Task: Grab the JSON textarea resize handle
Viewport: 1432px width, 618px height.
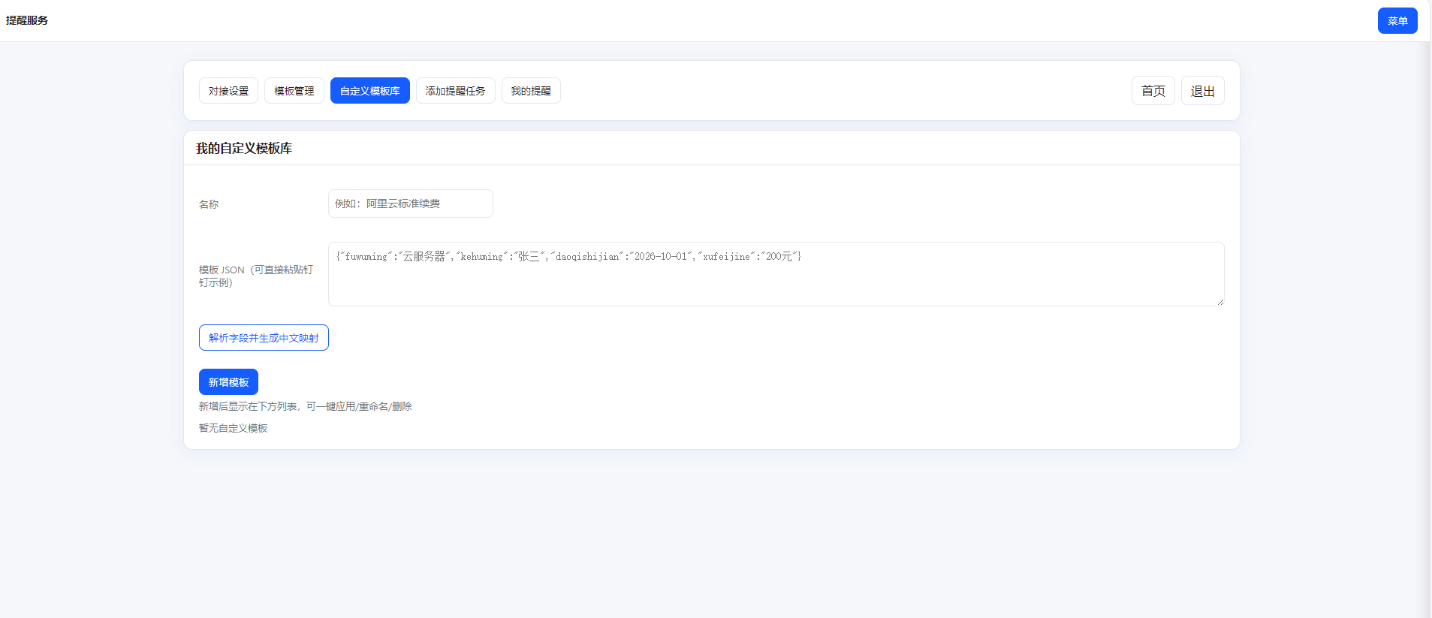Action: coord(1220,302)
